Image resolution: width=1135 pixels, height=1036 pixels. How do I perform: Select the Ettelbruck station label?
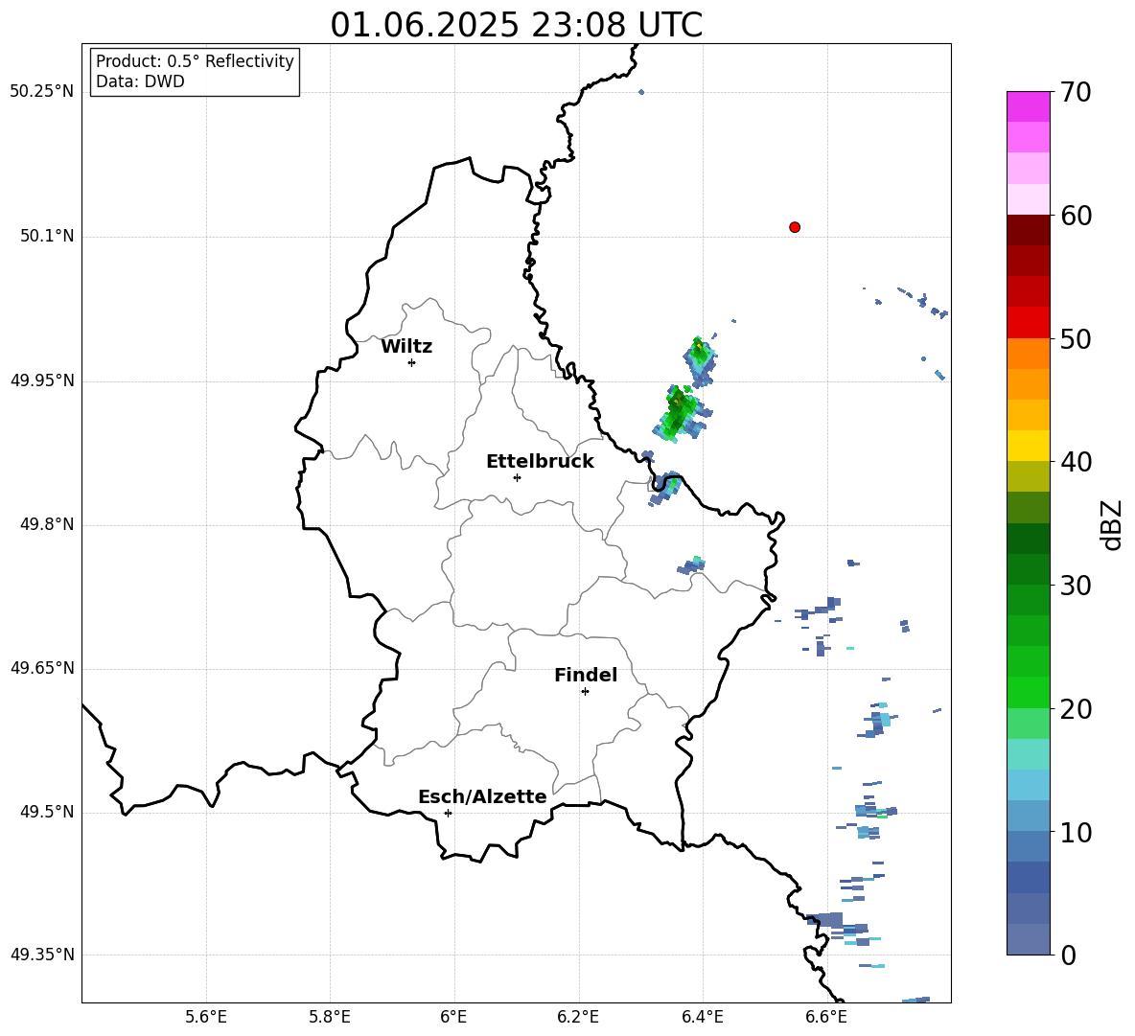click(540, 462)
